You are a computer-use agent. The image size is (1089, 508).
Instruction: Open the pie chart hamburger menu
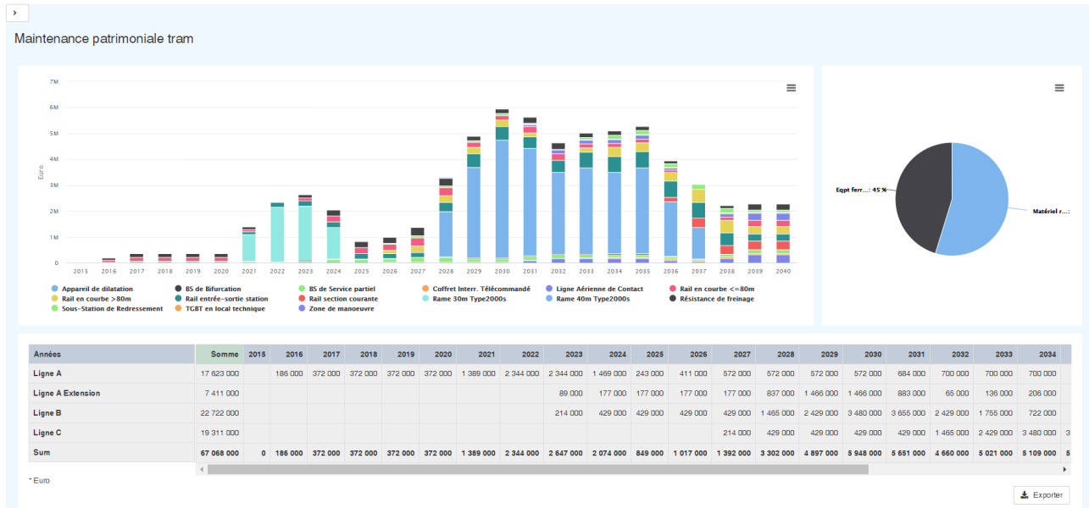(1058, 88)
